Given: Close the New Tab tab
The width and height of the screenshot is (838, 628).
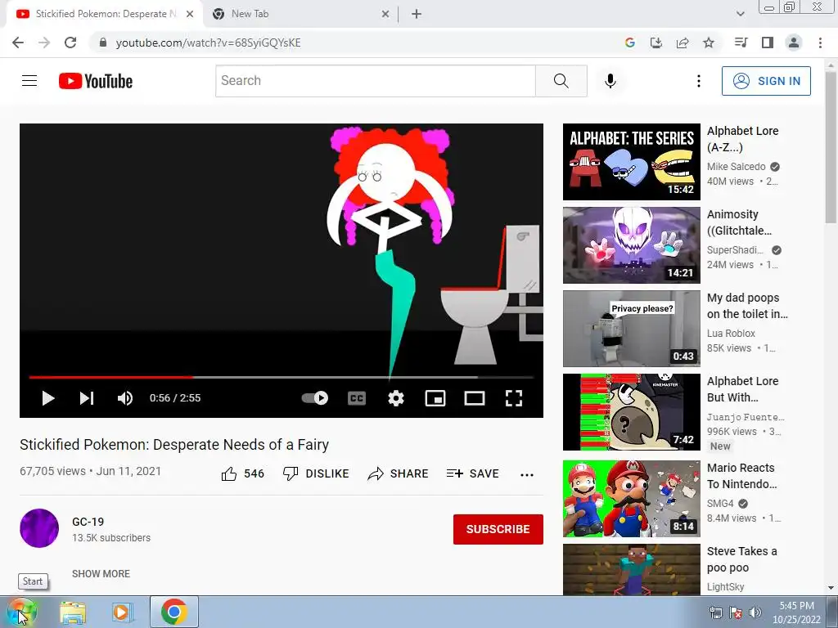Looking at the screenshot, I should (x=385, y=15).
